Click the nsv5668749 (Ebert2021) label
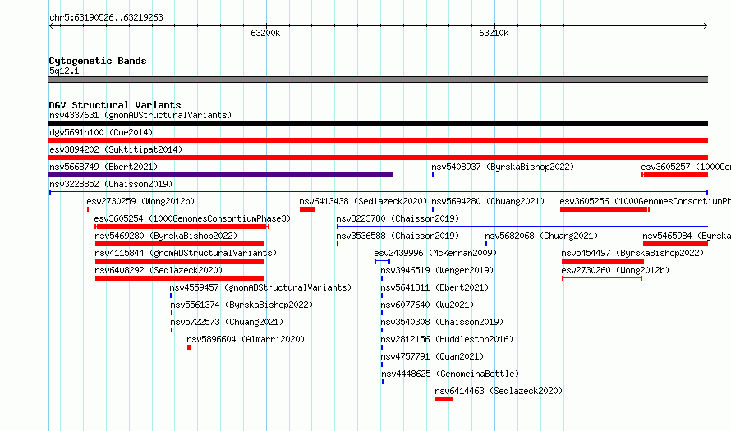 (x=103, y=167)
